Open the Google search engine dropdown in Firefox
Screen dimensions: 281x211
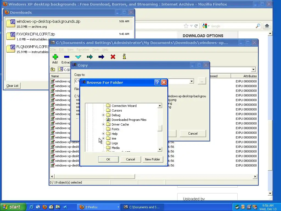(209, 26)
